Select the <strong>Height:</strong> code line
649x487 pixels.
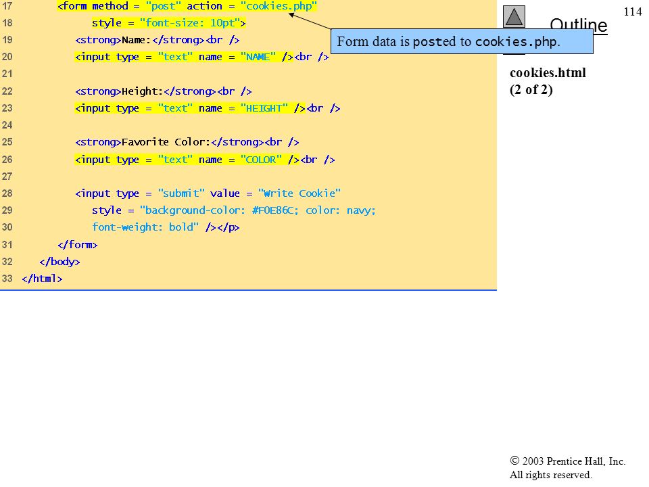pos(163,91)
